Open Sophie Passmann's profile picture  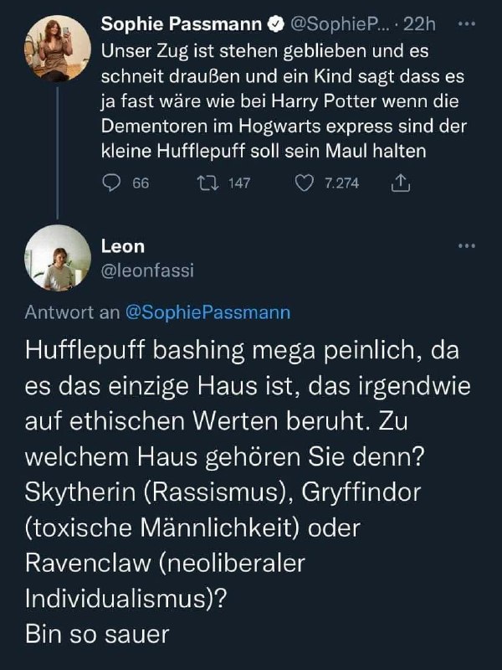click(58, 47)
